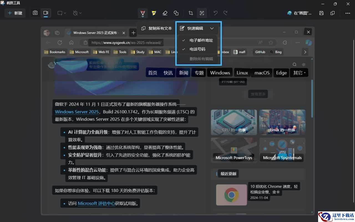This screenshot has height=222, width=355.
Task: Click the Copilot icon in captured browser
Action: tap(308, 42)
